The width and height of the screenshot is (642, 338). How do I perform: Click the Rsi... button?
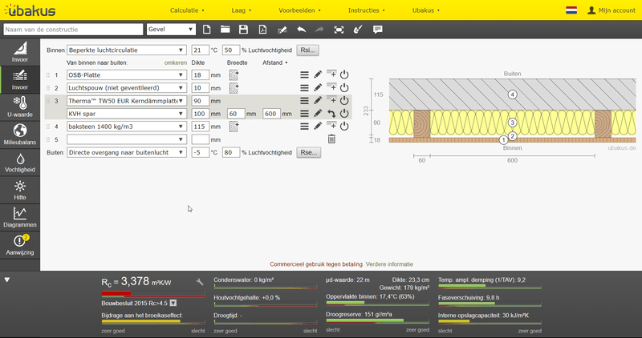click(x=308, y=50)
